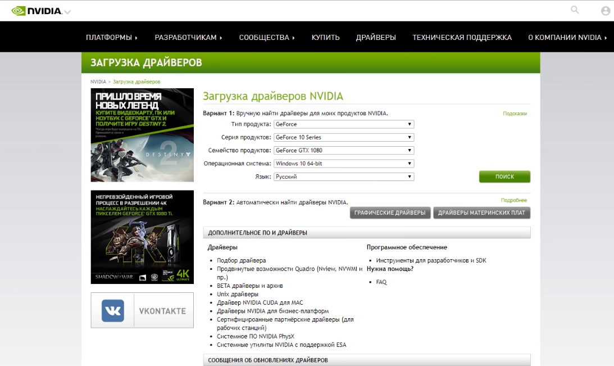
Task: Open Сертифицированные партнёрские драйверы link
Action: (x=285, y=324)
